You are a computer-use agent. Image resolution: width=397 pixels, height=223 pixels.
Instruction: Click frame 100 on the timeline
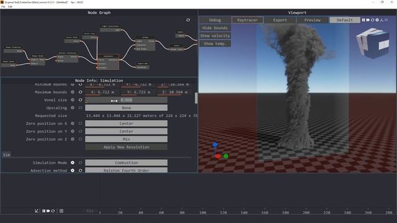[x=203, y=212]
